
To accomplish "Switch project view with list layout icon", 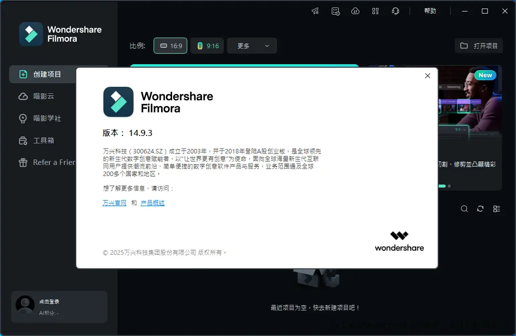I will click(496, 209).
